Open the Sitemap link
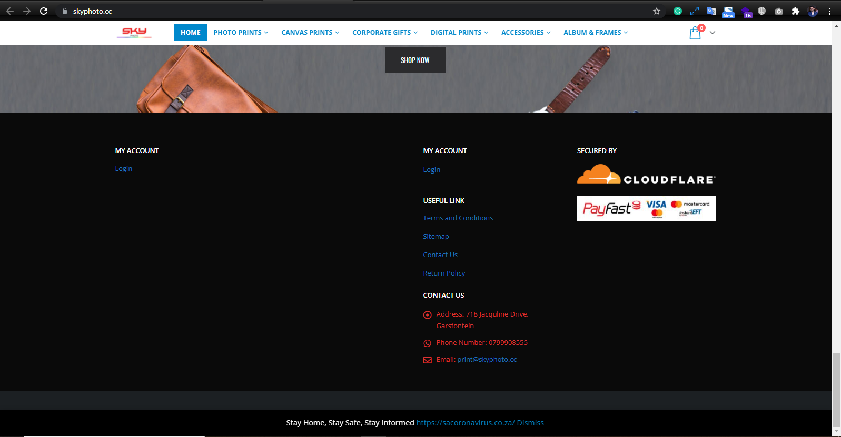The width and height of the screenshot is (841, 437). pos(436,237)
